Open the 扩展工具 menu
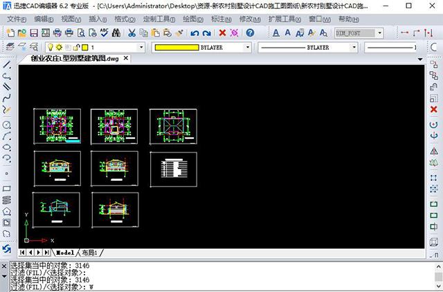The image size is (443, 292). [284, 19]
